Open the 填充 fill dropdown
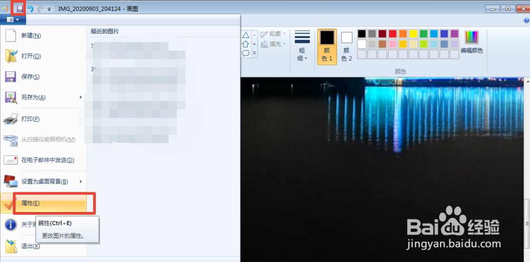This screenshot has width=530, height=262. tap(273, 44)
